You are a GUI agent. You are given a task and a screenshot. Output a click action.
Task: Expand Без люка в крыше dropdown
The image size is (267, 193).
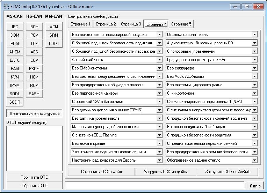coord(116,143)
